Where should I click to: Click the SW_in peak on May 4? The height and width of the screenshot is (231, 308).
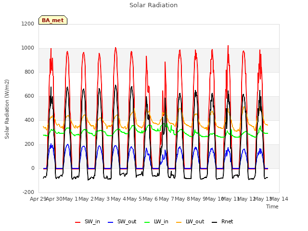click(x=115, y=48)
